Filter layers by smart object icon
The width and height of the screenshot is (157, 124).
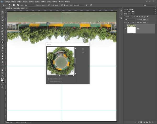(x=145, y=17)
